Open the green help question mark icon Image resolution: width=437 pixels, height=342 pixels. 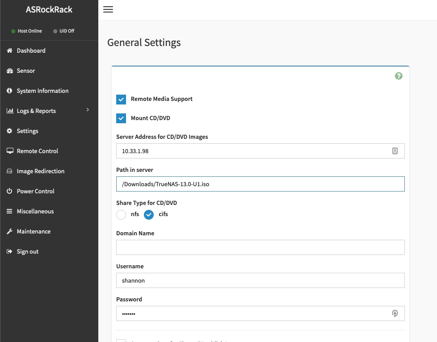[x=399, y=76]
